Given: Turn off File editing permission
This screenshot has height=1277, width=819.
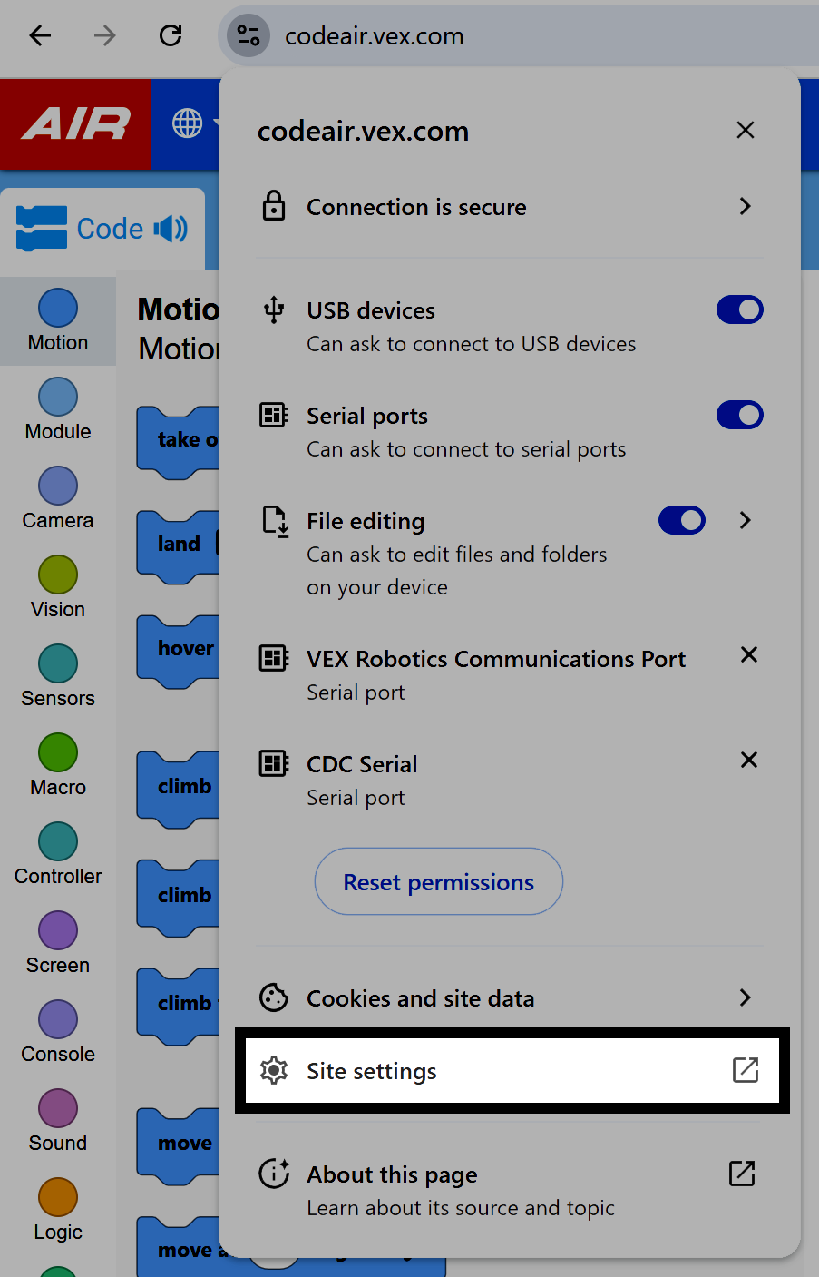Looking at the screenshot, I should (x=681, y=520).
